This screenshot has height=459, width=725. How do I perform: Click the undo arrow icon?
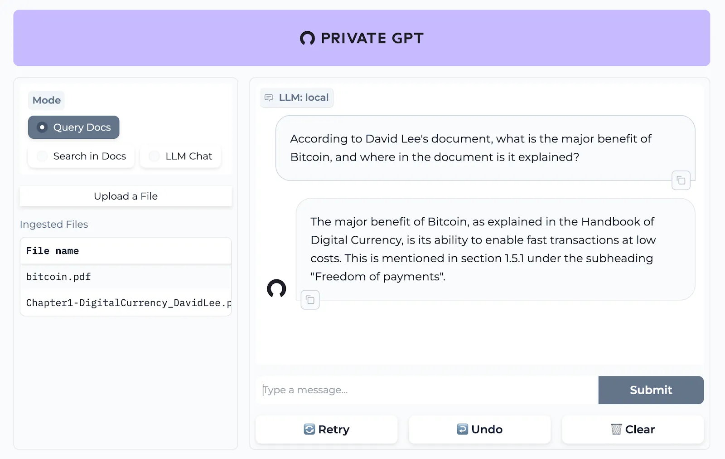tap(462, 429)
